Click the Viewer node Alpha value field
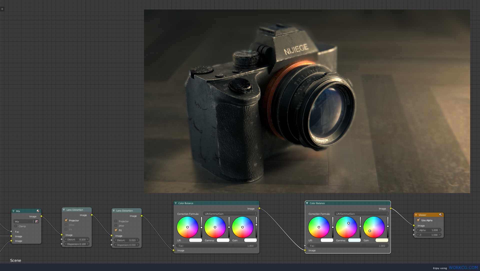Screen dimensions: 480x271 pyautogui.click(x=429, y=230)
